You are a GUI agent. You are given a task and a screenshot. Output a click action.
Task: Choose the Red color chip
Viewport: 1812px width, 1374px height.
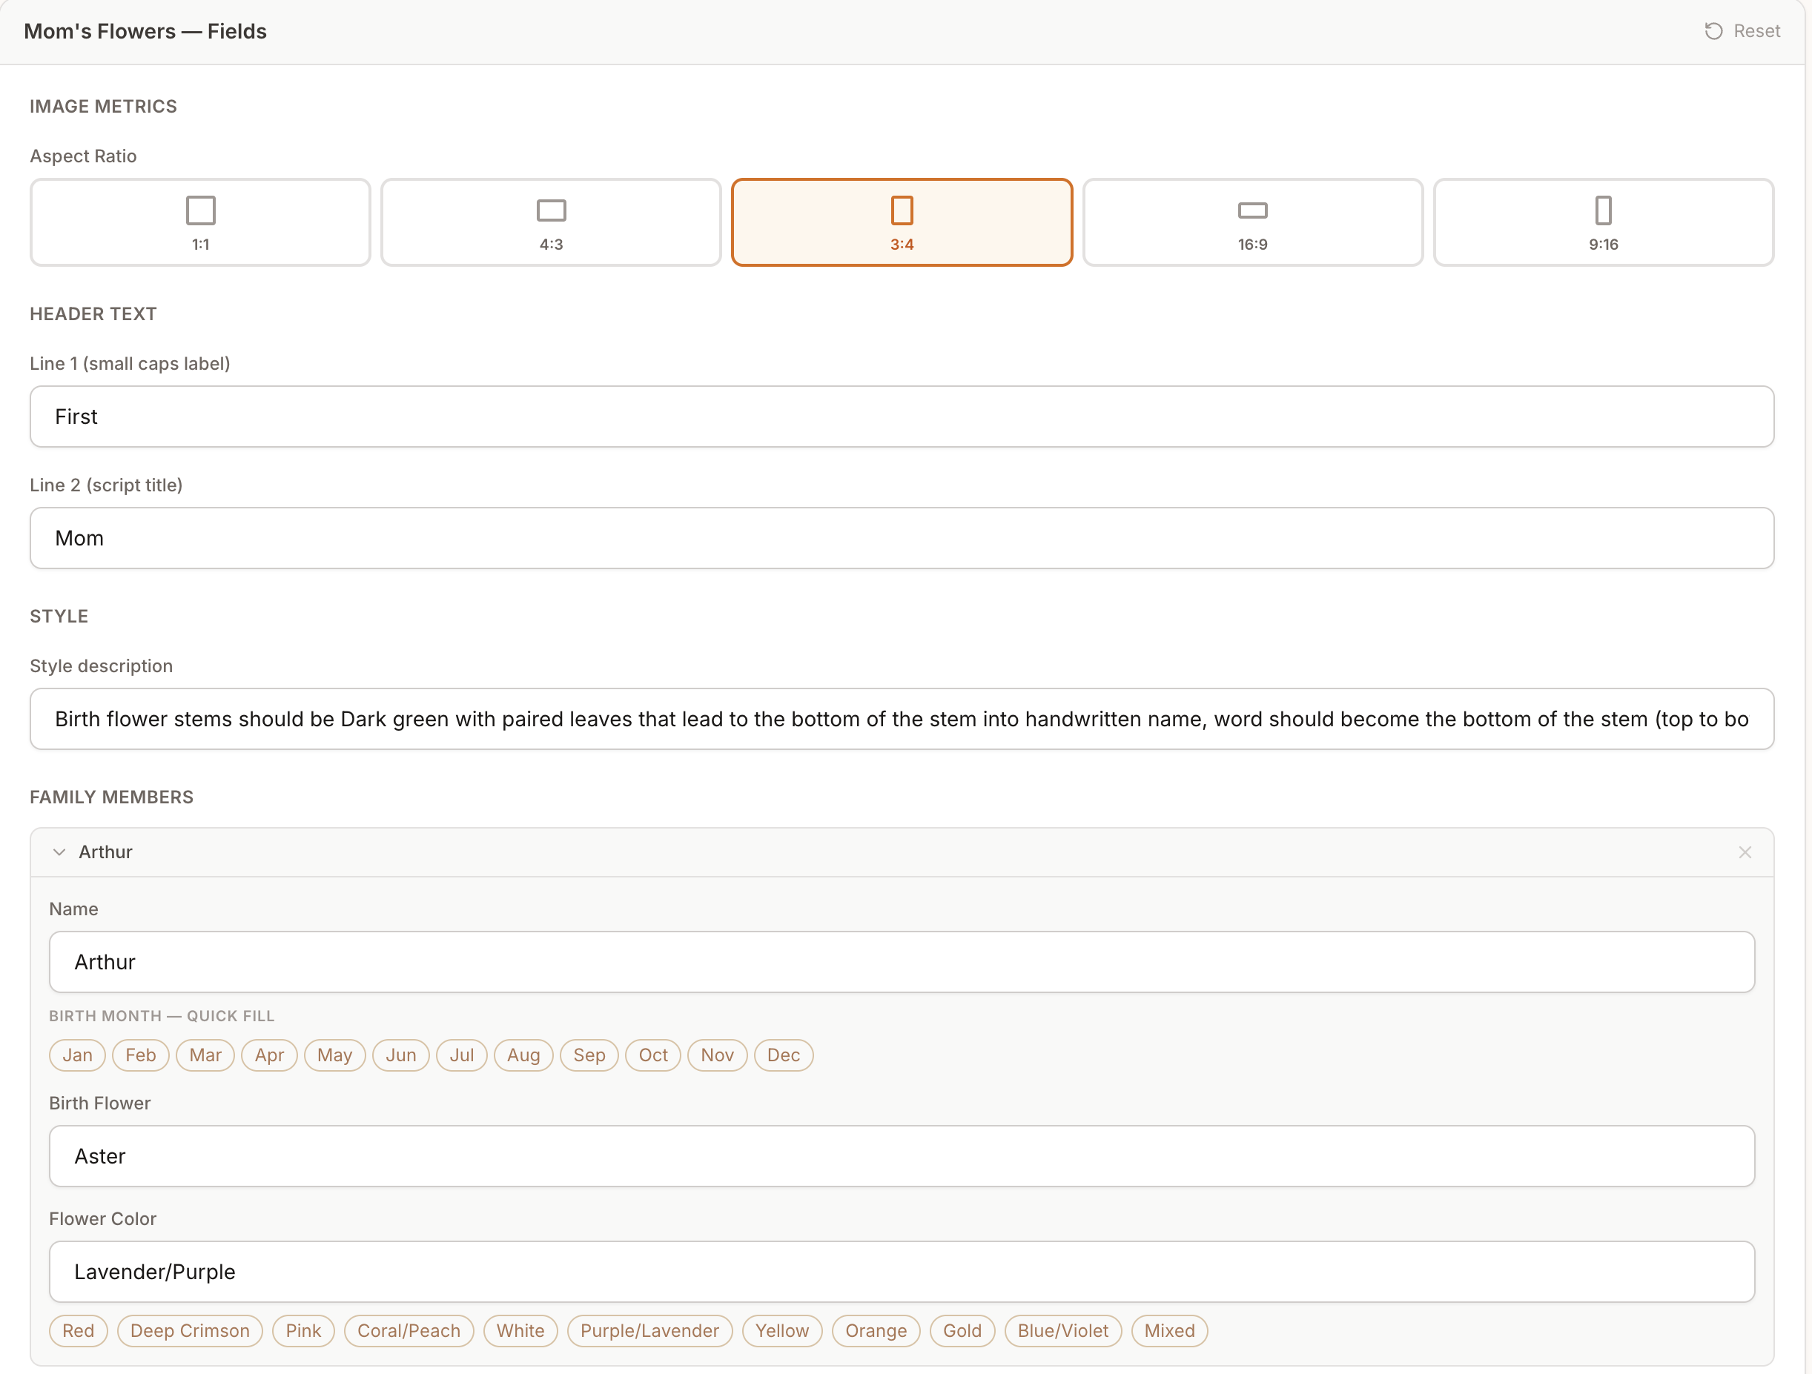[x=78, y=1330]
